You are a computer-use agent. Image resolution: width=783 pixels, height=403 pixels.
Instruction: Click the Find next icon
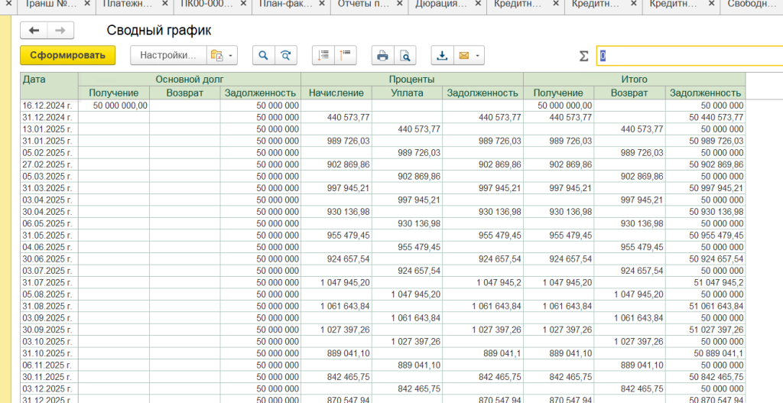[x=286, y=55]
